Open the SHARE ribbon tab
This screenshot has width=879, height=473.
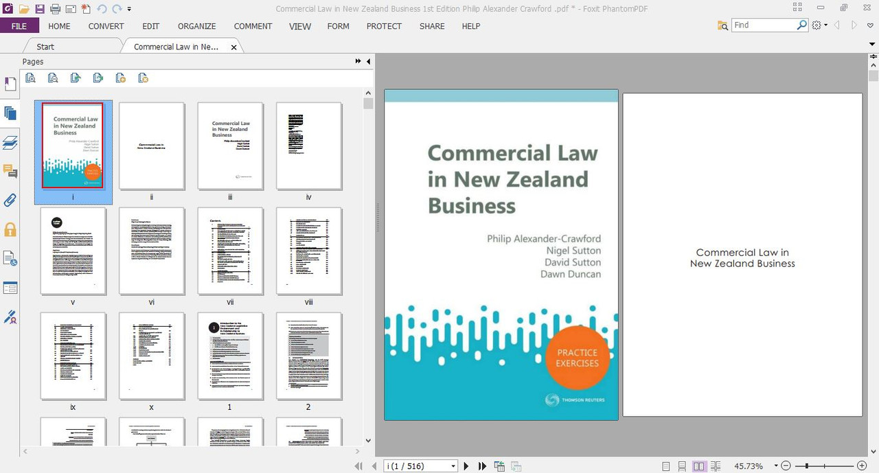(x=432, y=26)
